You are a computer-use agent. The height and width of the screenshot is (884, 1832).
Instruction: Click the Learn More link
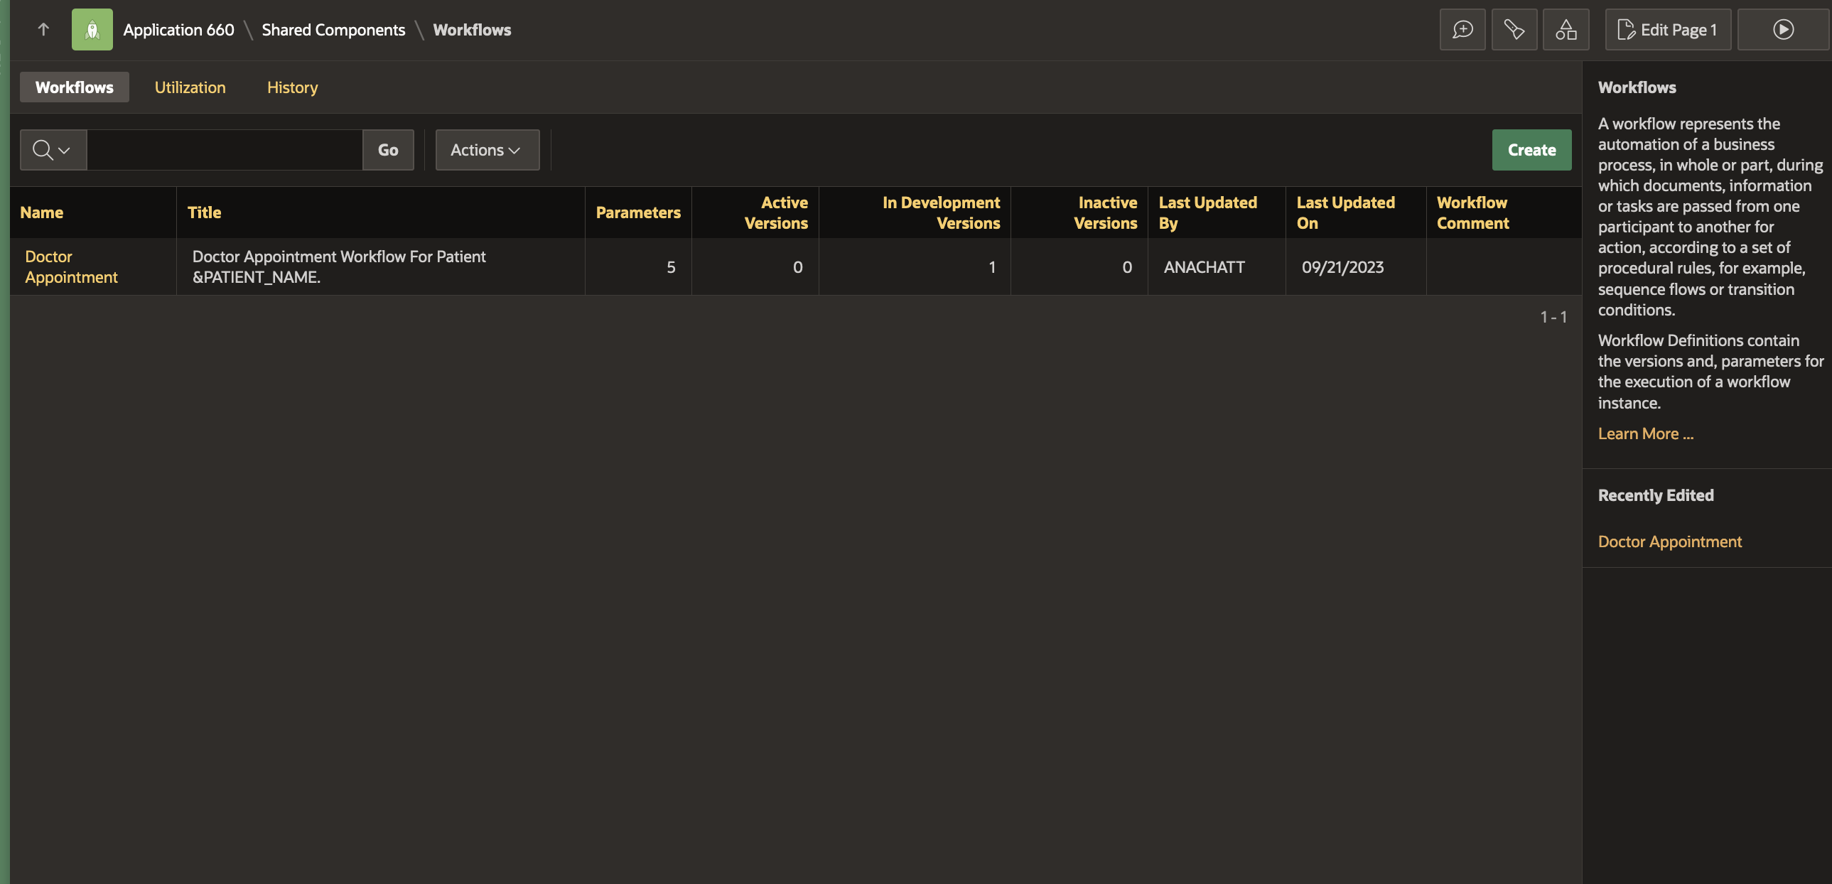(x=1645, y=433)
